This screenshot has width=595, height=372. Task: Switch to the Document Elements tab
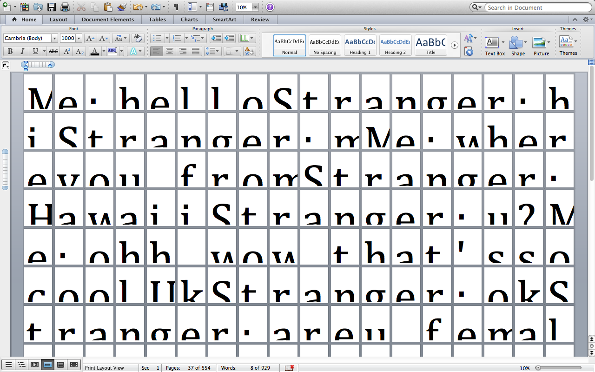108,20
